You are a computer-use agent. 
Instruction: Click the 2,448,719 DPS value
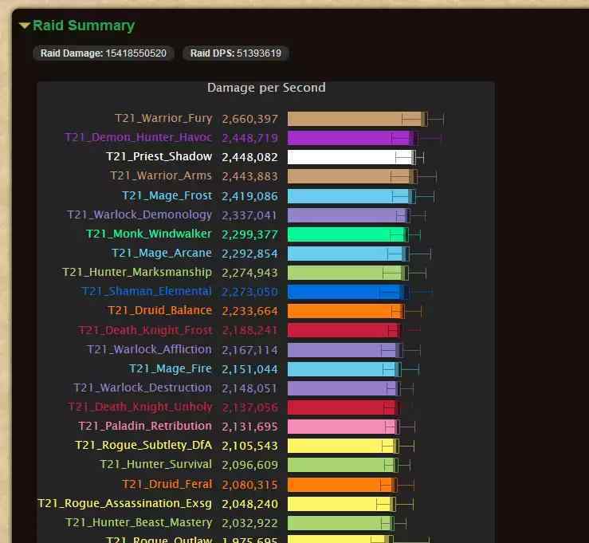pyautogui.click(x=249, y=138)
